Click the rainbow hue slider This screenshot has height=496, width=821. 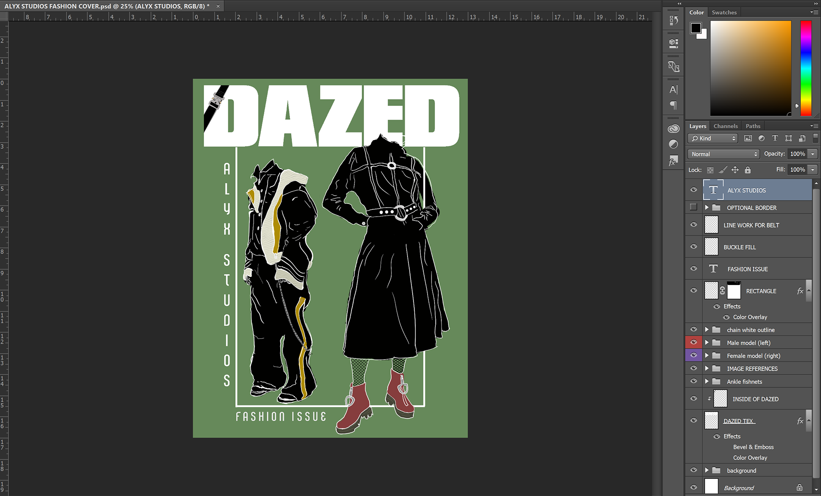click(x=806, y=68)
